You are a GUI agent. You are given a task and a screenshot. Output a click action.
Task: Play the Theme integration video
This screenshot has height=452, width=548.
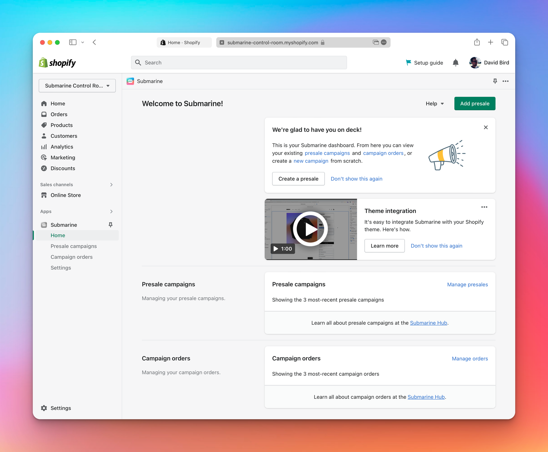pos(310,229)
